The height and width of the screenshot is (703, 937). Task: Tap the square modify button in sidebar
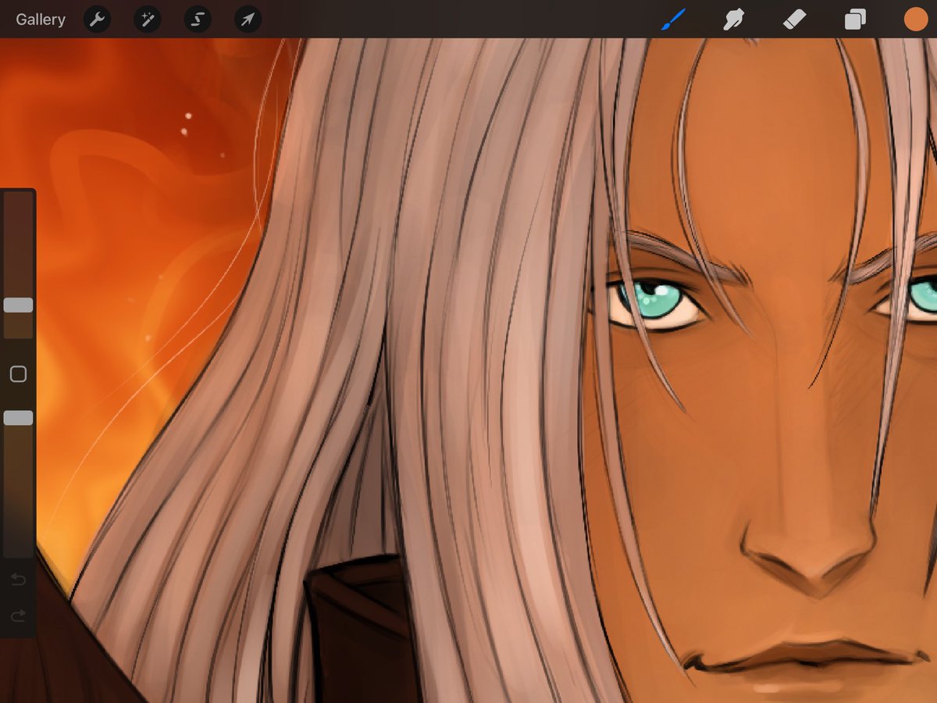18,375
